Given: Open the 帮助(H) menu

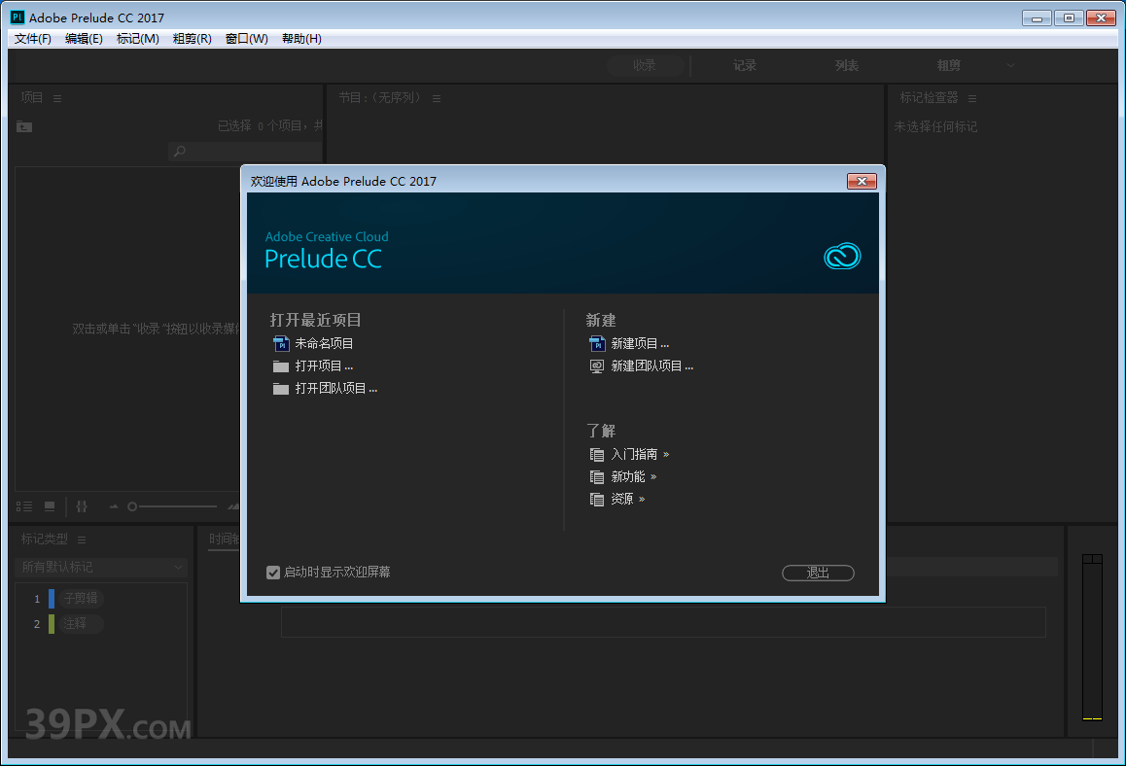Looking at the screenshot, I should [301, 39].
